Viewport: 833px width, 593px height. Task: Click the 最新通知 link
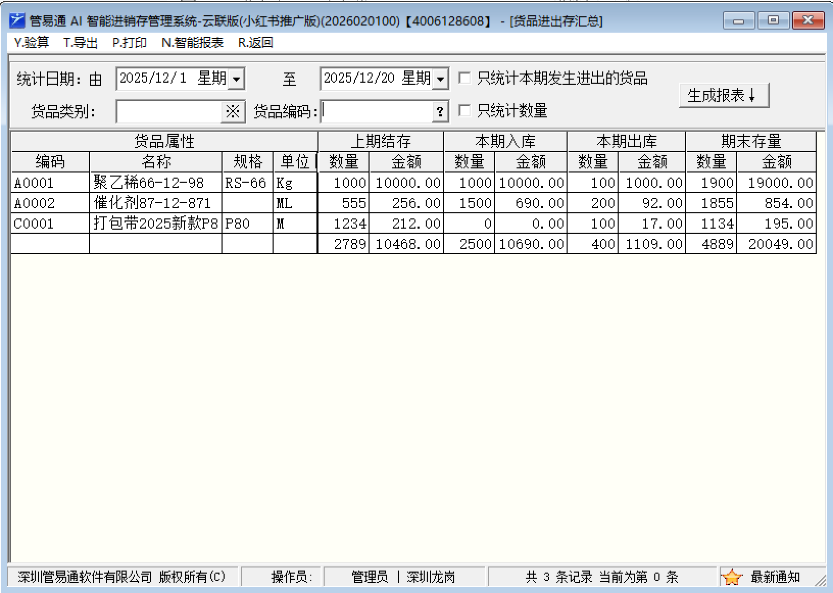[x=775, y=577]
